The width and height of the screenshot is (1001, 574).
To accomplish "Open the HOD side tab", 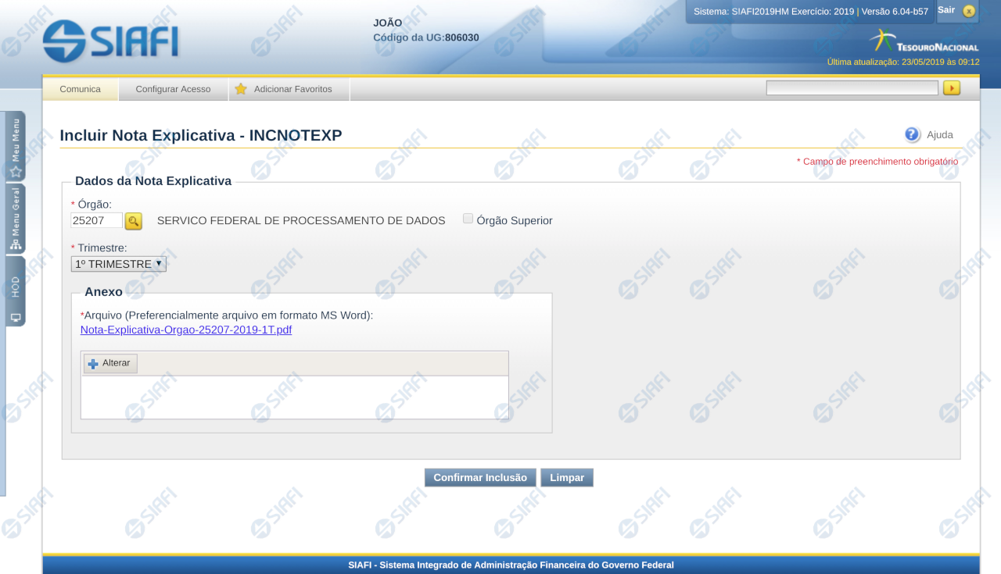I will (x=15, y=291).
